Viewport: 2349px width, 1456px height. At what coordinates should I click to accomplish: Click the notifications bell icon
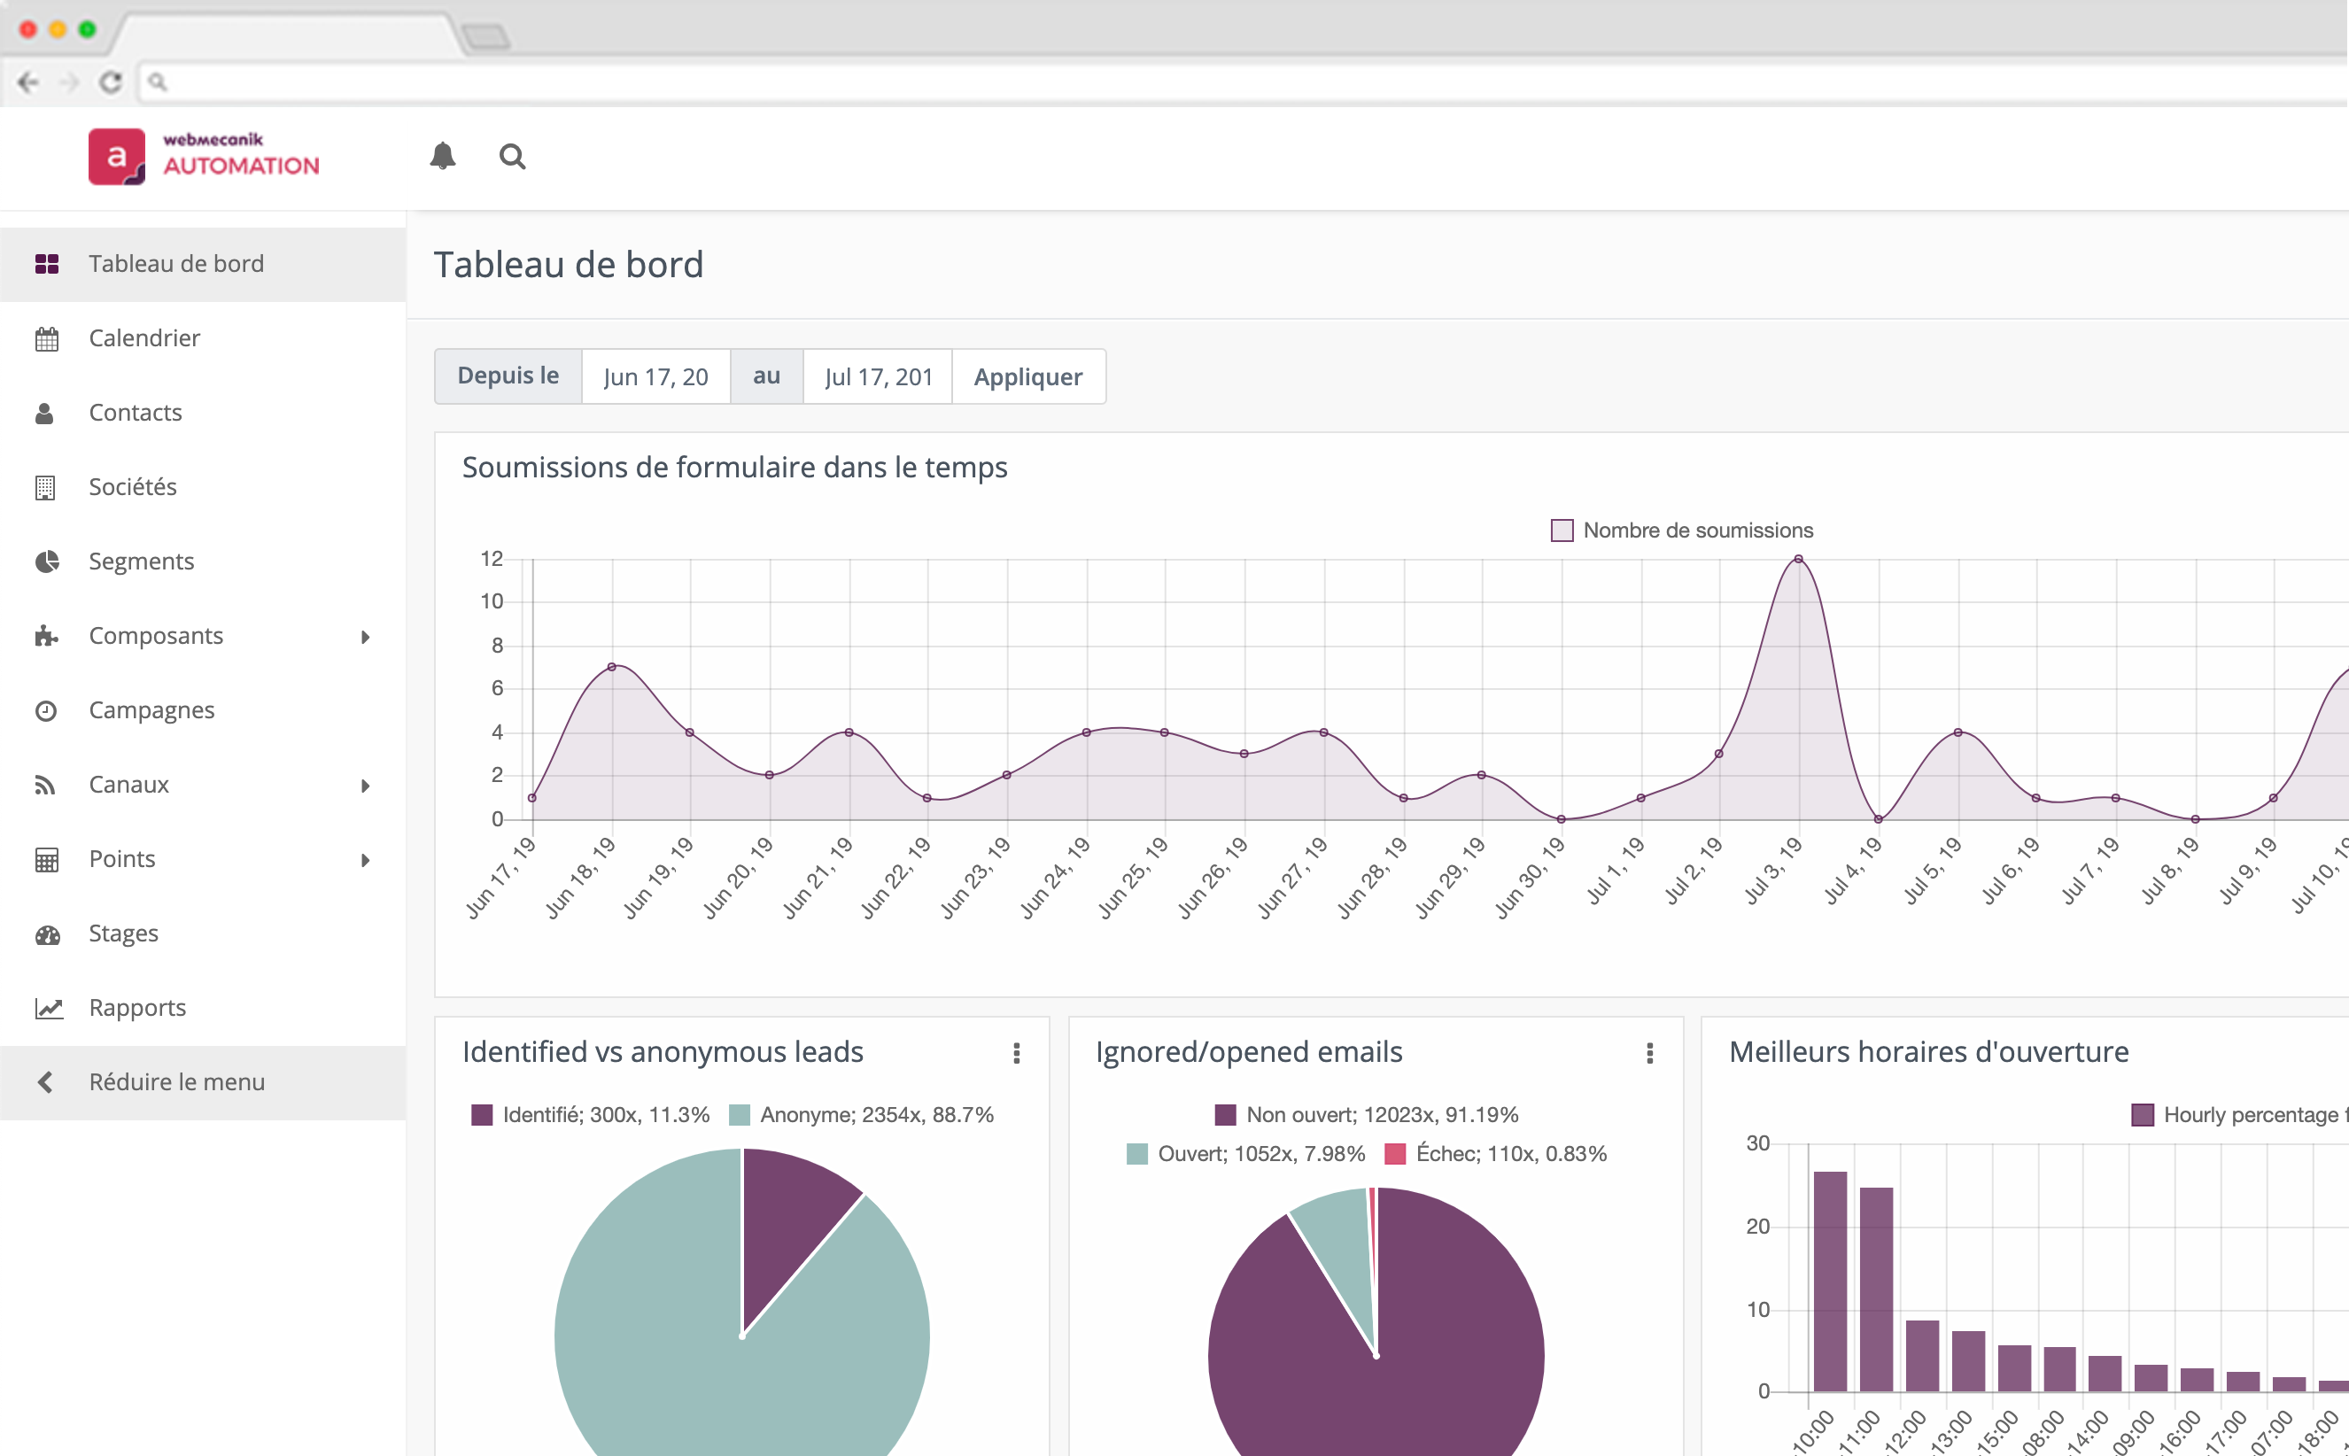442,156
